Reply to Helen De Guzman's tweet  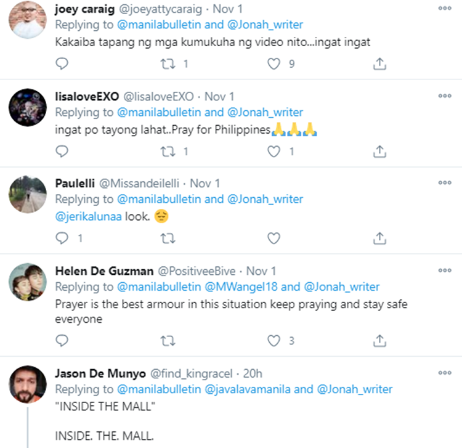[x=62, y=340]
